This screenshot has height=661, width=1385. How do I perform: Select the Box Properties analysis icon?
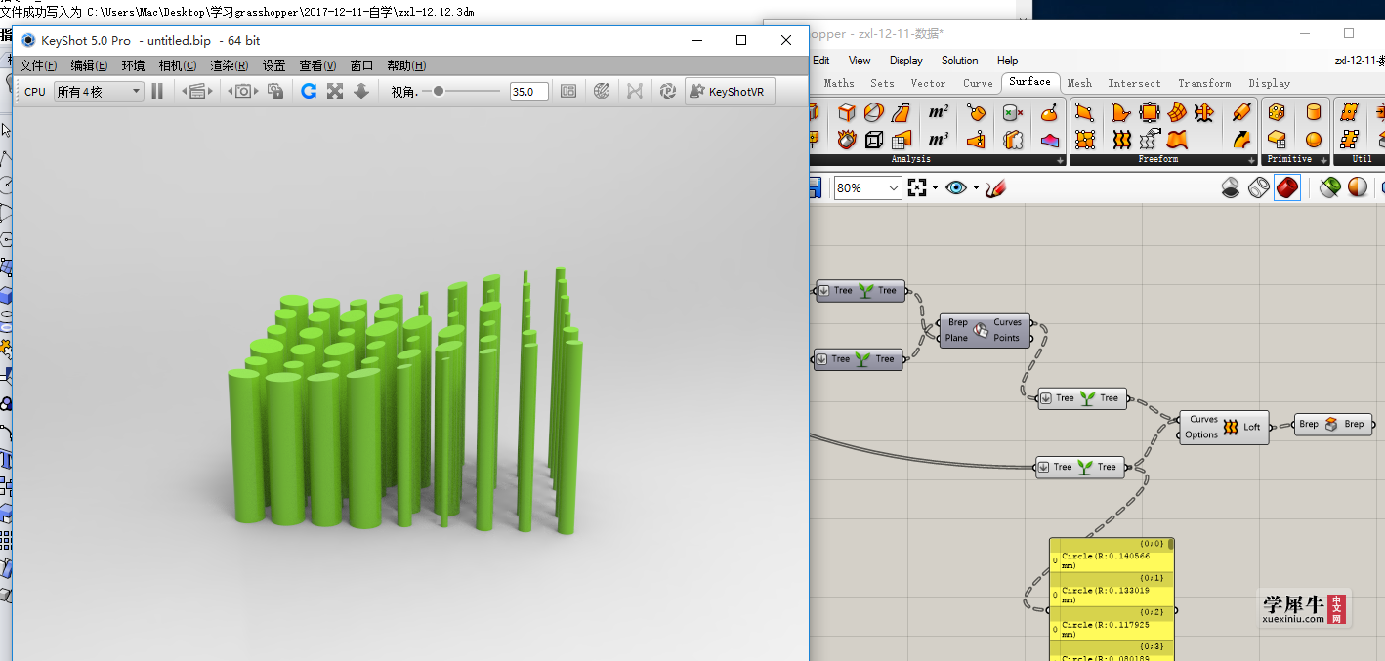click(x=874, y=140)
